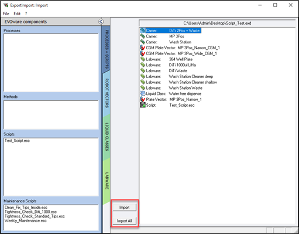Switch to the Robot Vectors tab
Screen dimensions: 299x234
click(x=106, y=93)
